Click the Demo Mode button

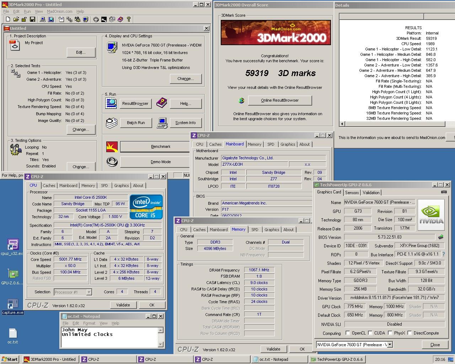coord(161,162)
